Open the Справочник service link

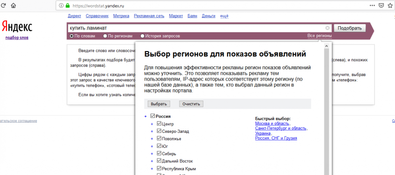coord(97,16)
